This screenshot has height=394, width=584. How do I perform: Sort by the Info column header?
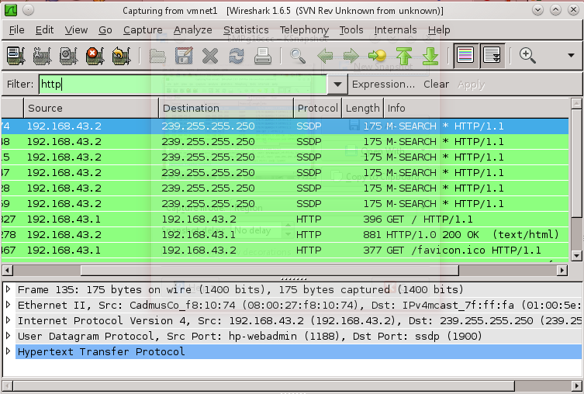coord(476,108)
